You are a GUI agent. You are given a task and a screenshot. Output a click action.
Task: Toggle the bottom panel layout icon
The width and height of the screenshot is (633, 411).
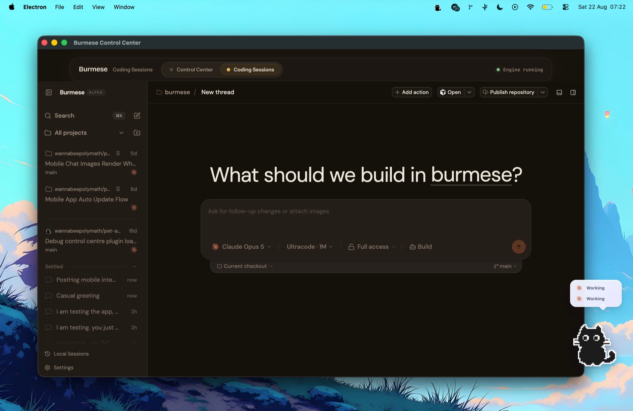click(x=559, y=93)
